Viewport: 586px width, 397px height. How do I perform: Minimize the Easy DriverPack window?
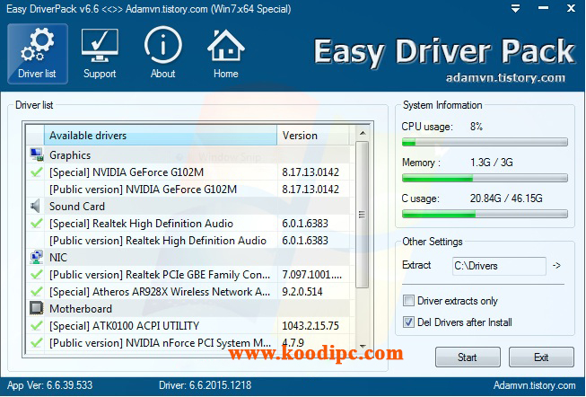point(543,8)
